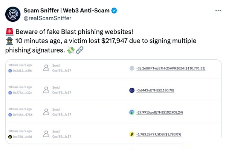Click the Scam Sniffer profile avatar
Viewport: 226px width, 150px height.
pyautogui.click(x=13, y=13)
